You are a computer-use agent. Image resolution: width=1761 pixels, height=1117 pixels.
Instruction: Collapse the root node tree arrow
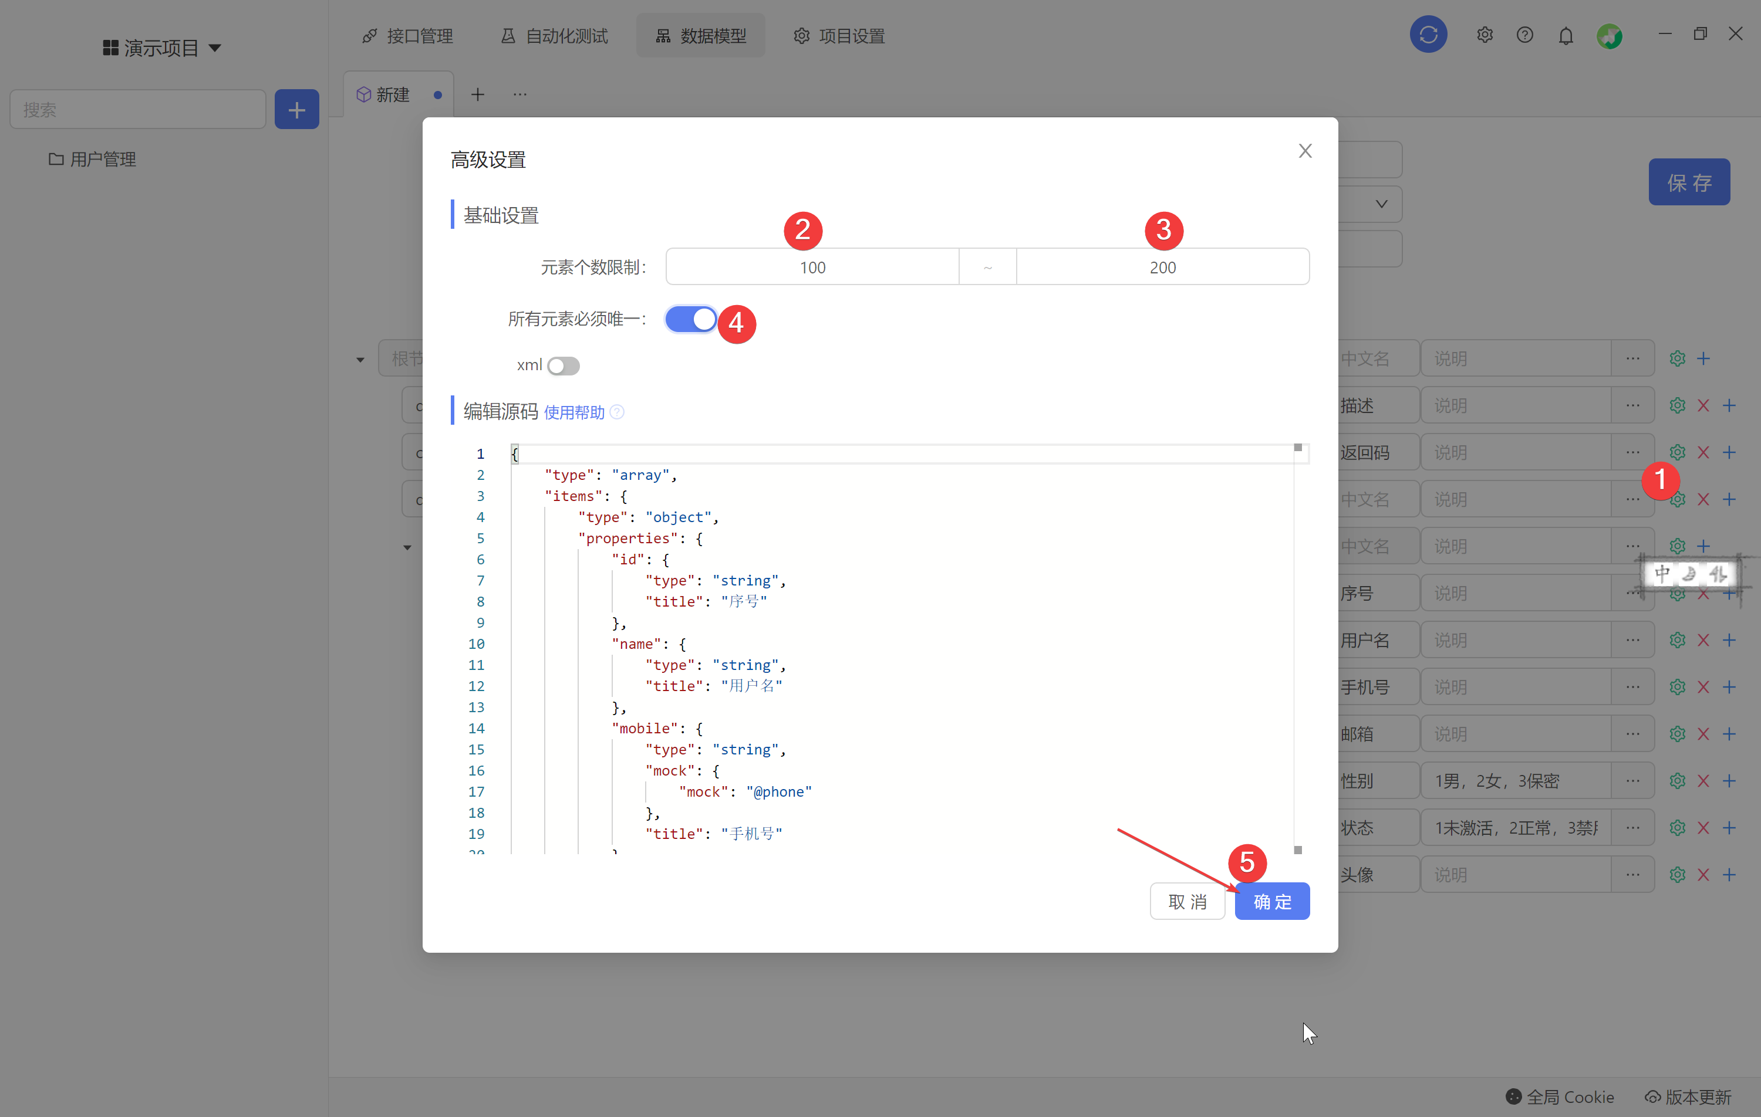click(x=360, y=359)
